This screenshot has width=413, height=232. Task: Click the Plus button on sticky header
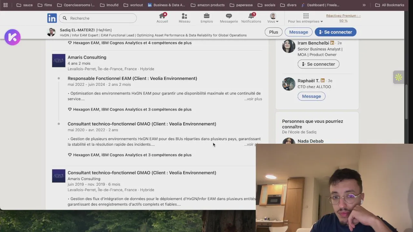click(274, 32)
